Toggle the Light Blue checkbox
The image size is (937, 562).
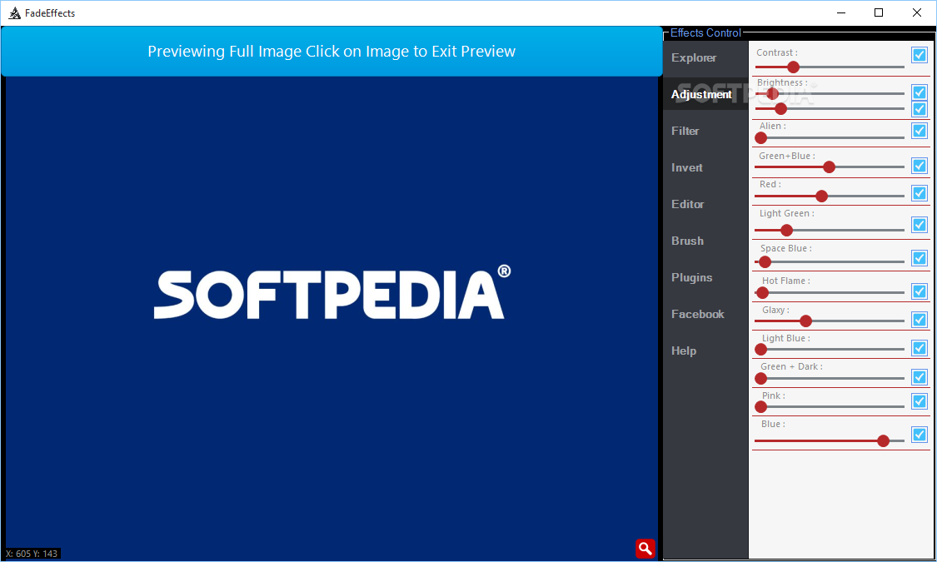pos(919,347)
